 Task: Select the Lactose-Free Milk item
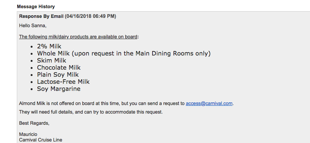63,82
